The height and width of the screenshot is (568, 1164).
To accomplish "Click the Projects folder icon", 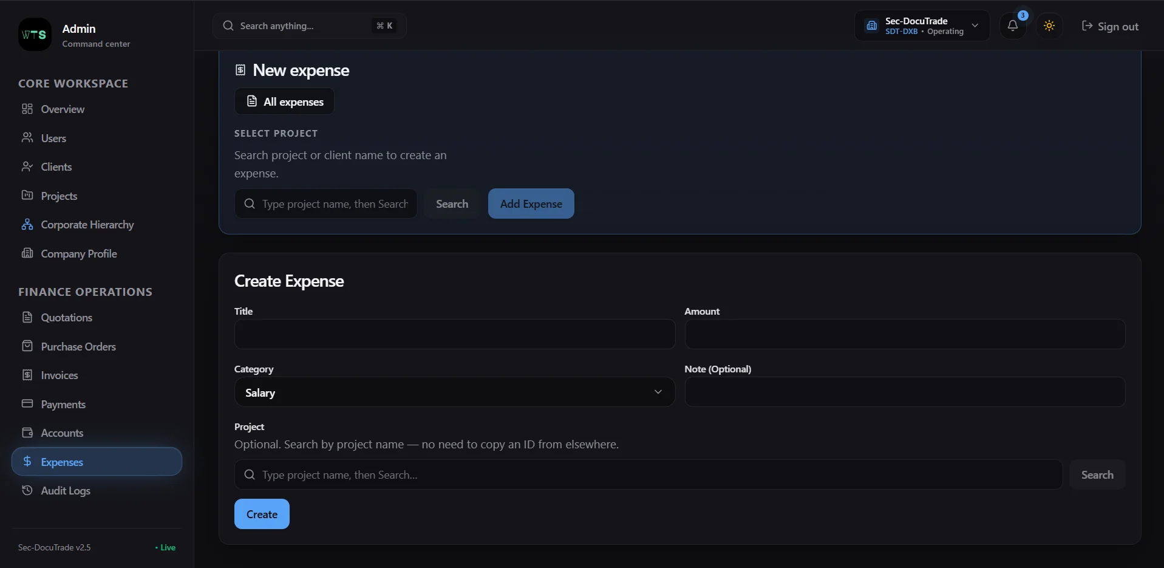I will (27, 196).
